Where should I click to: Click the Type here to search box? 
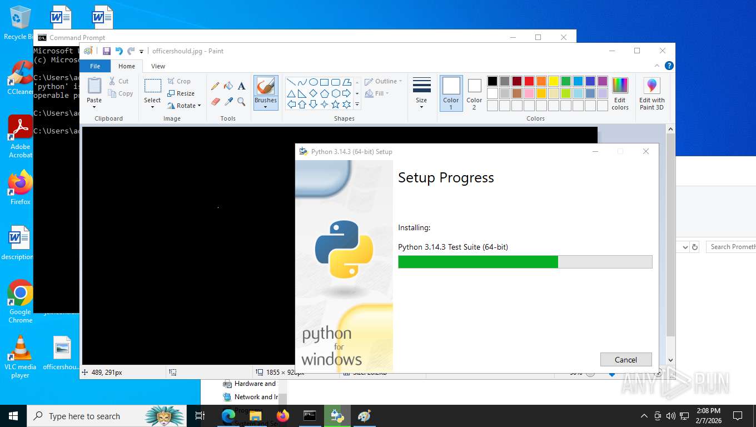[x=108, y=416]
